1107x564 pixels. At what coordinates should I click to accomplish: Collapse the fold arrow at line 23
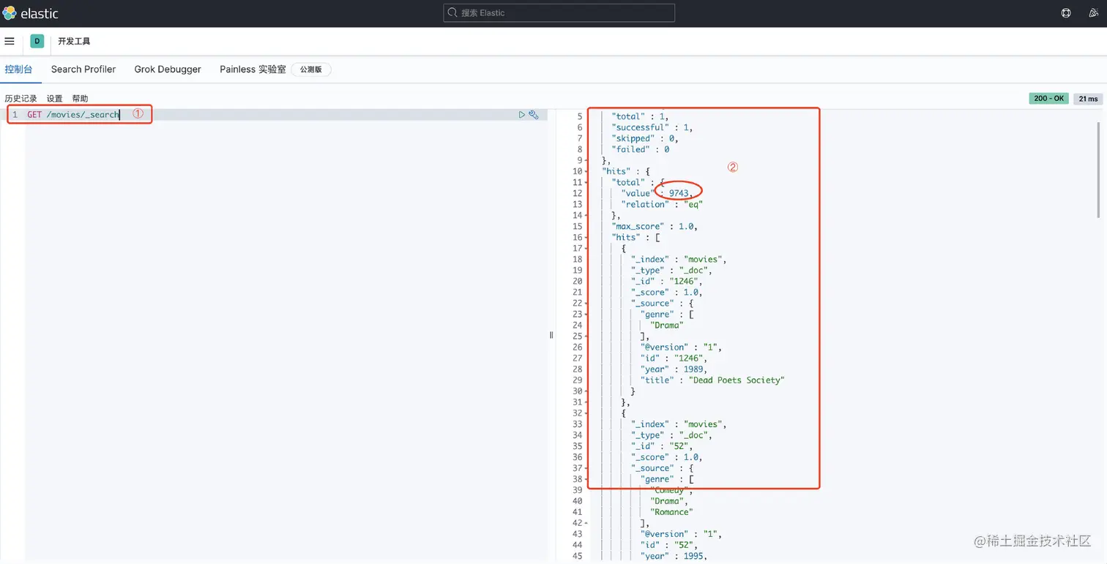pyautogui.click(x=586, y=314)
